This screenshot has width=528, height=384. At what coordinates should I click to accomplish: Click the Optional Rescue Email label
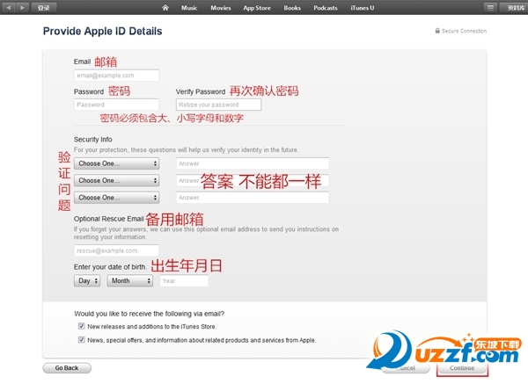pyautogui.click(x=109, y=219)
